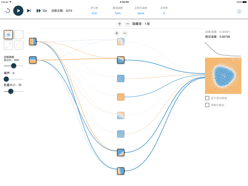Click the test error 0.00756 text
Image resolution: width=248 pixels, height=186 pixels.
217,37
